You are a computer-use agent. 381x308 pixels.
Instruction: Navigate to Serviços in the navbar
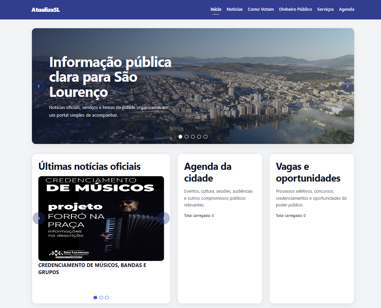pyautogui.click(x=326, y=9)
